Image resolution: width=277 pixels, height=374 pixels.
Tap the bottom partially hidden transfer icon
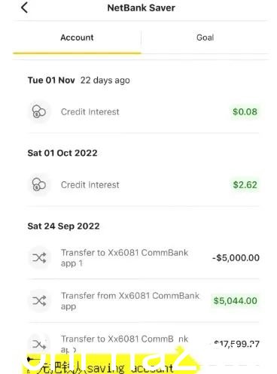click(x=39, y=344)
